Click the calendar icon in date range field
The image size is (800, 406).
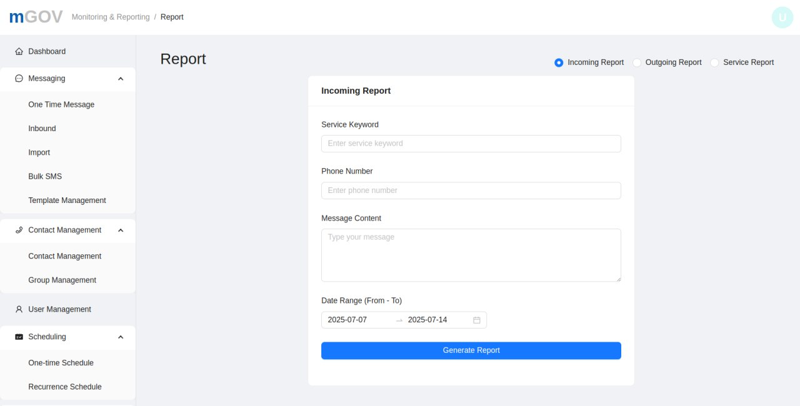(477, 320)
